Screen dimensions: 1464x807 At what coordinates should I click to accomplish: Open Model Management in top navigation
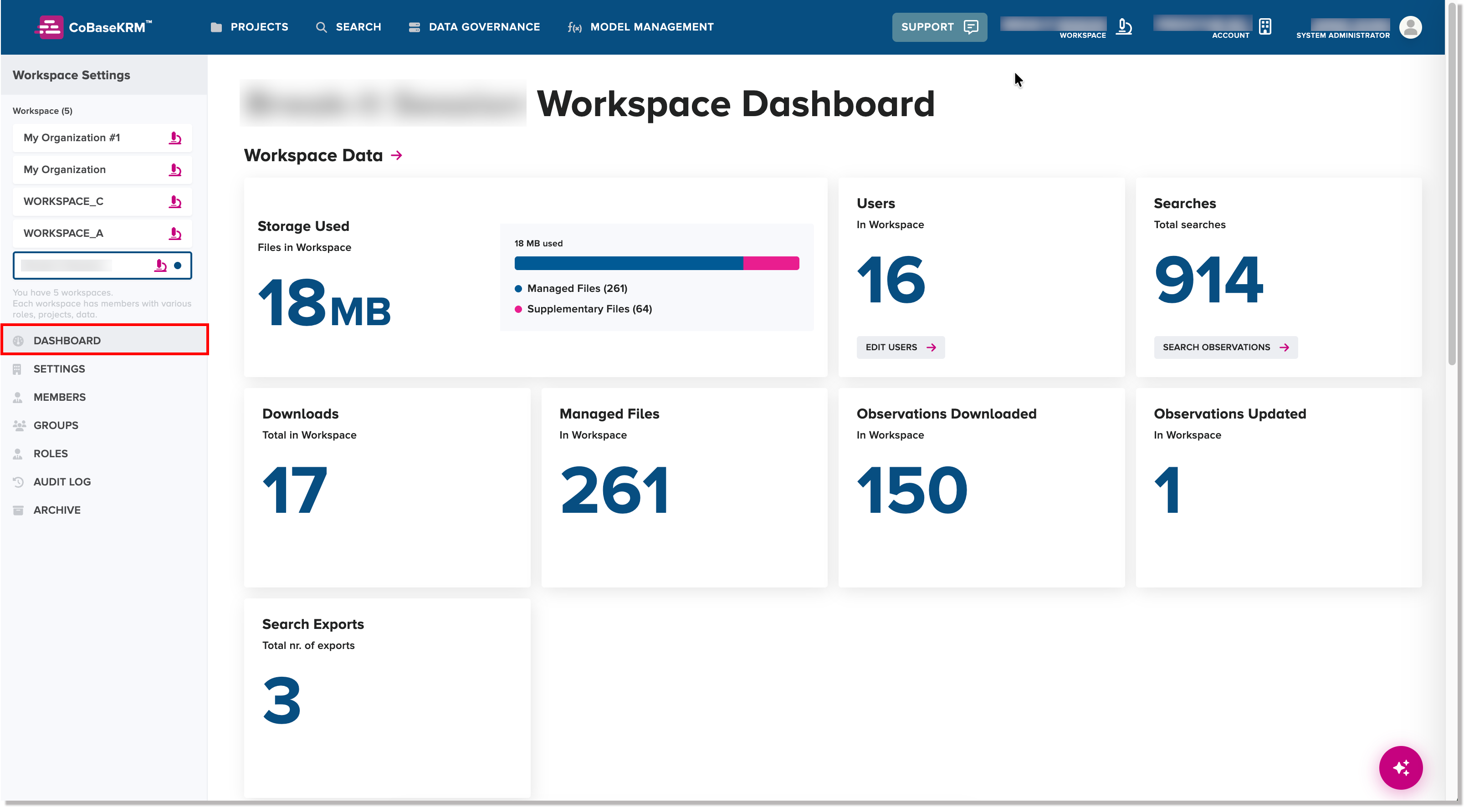640,27
